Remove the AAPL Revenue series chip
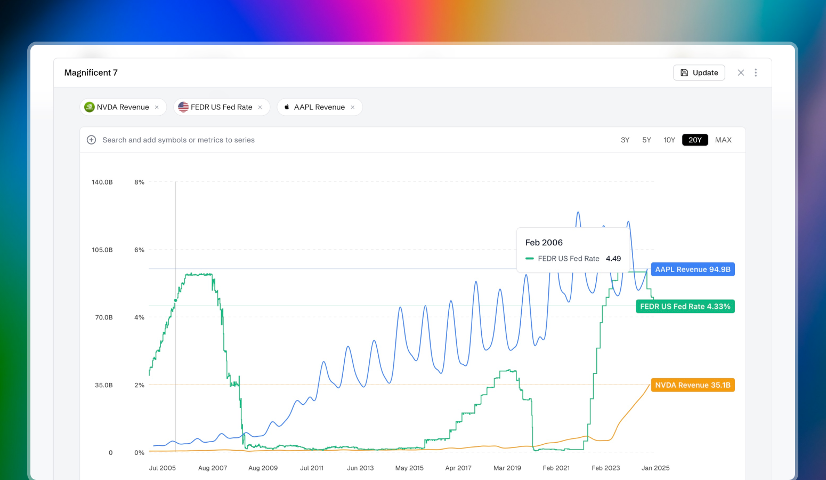Viewport: 826px width, 480px height. pyautogui.click(x=353, y=107)
